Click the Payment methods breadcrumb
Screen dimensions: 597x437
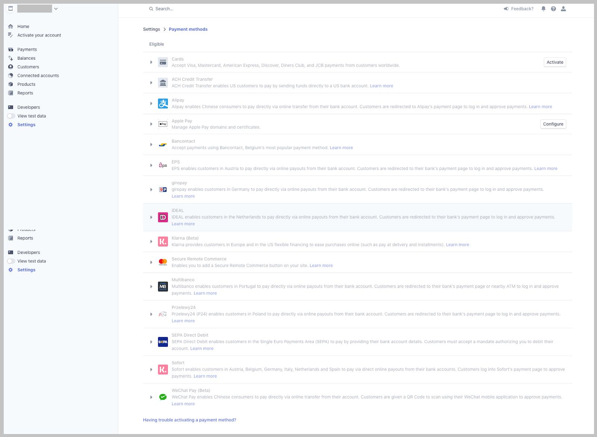(x=188, y=29)
